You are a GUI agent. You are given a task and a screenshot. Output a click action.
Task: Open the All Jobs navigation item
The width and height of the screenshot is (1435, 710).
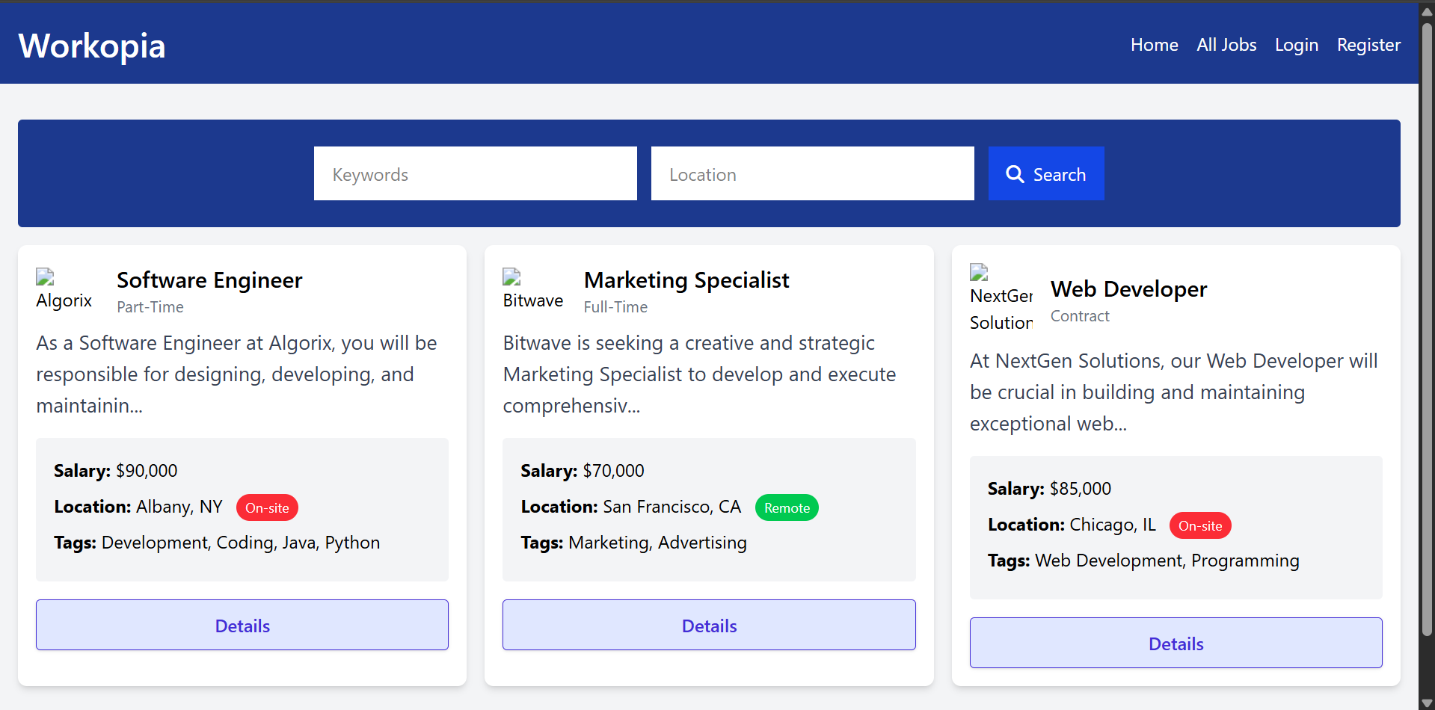click(x=1226, y=45)
